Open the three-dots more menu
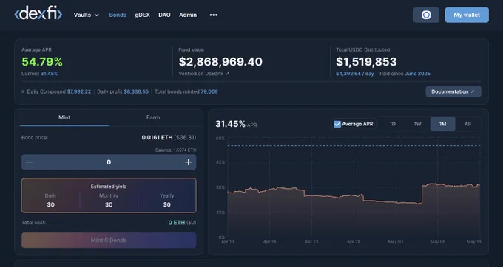This screenshot has width=503, height=267. 213,15
